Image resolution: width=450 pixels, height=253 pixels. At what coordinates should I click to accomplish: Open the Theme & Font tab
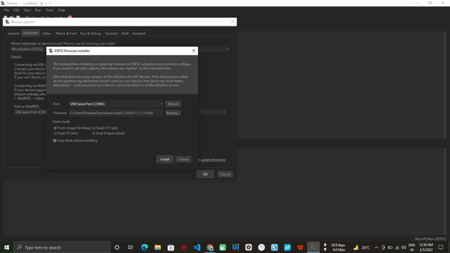(66, 33)
